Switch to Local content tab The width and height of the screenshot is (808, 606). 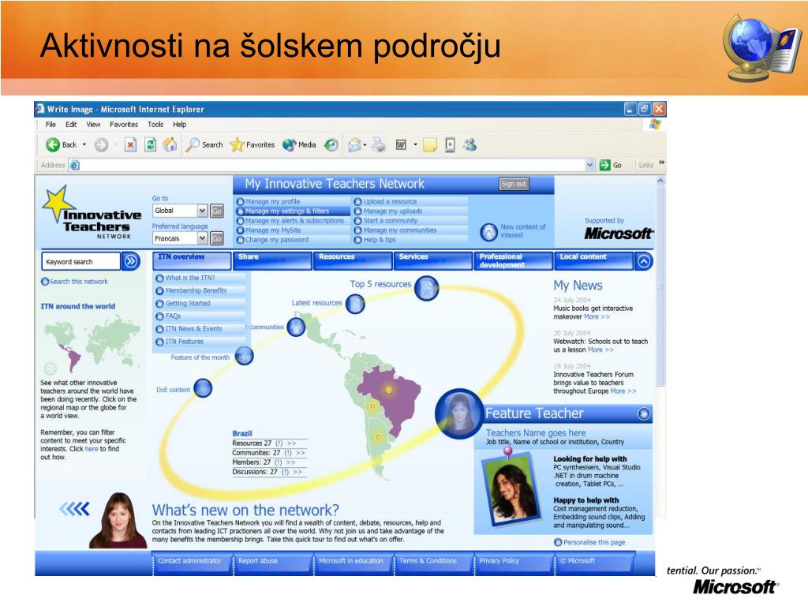pos(593,260)
